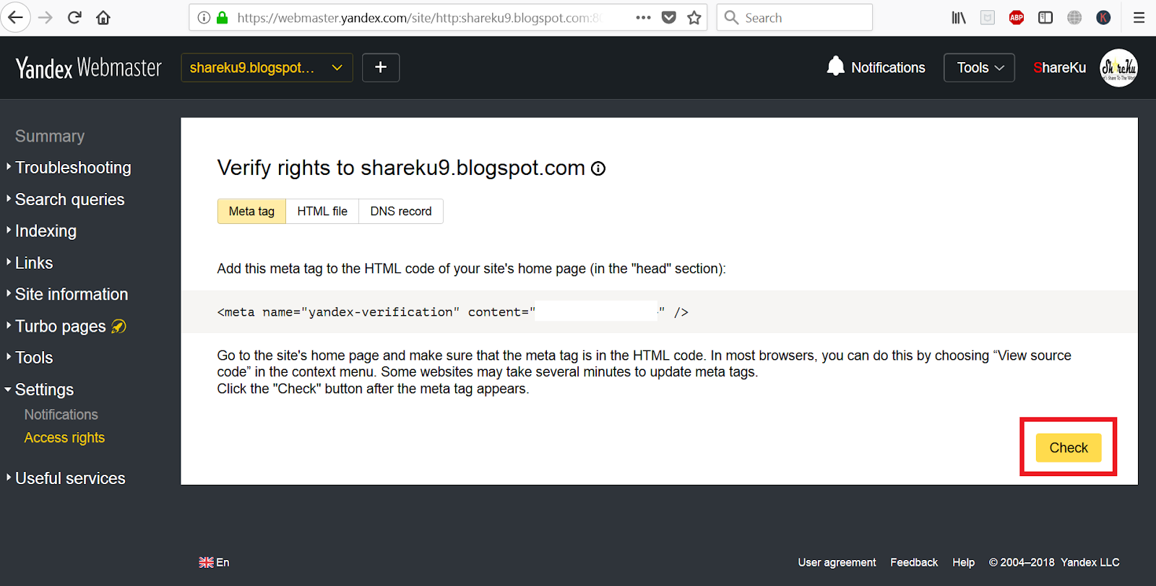This screenshot has width=1156, height=586.
Task: Toggle the sidebar view icon
Action: (1045, 17)
